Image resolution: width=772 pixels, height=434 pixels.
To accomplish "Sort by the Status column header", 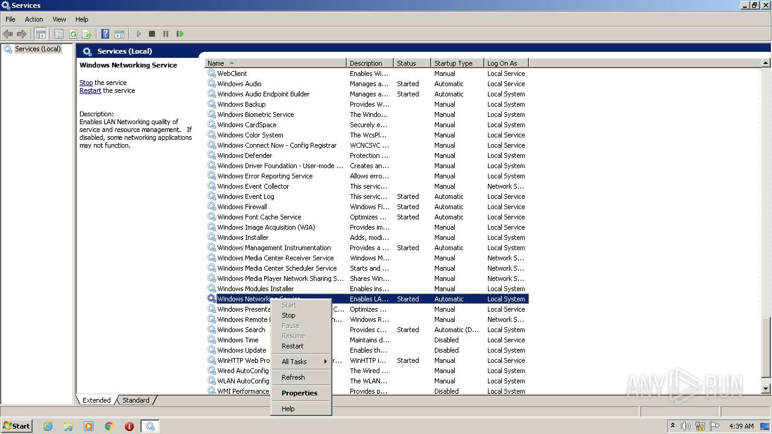I will (413, 63).
